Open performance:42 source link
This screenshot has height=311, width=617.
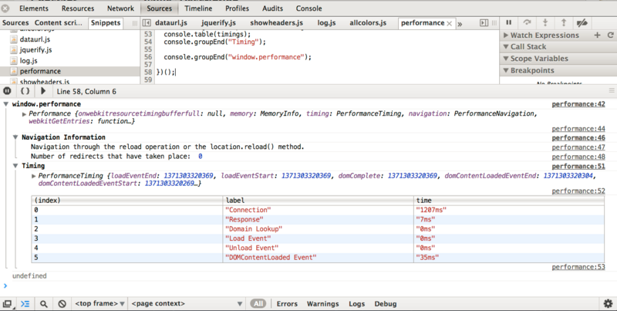pyautogui.click(x=578, y=104)
